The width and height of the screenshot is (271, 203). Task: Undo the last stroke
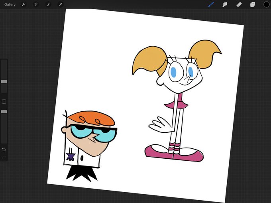4,150
